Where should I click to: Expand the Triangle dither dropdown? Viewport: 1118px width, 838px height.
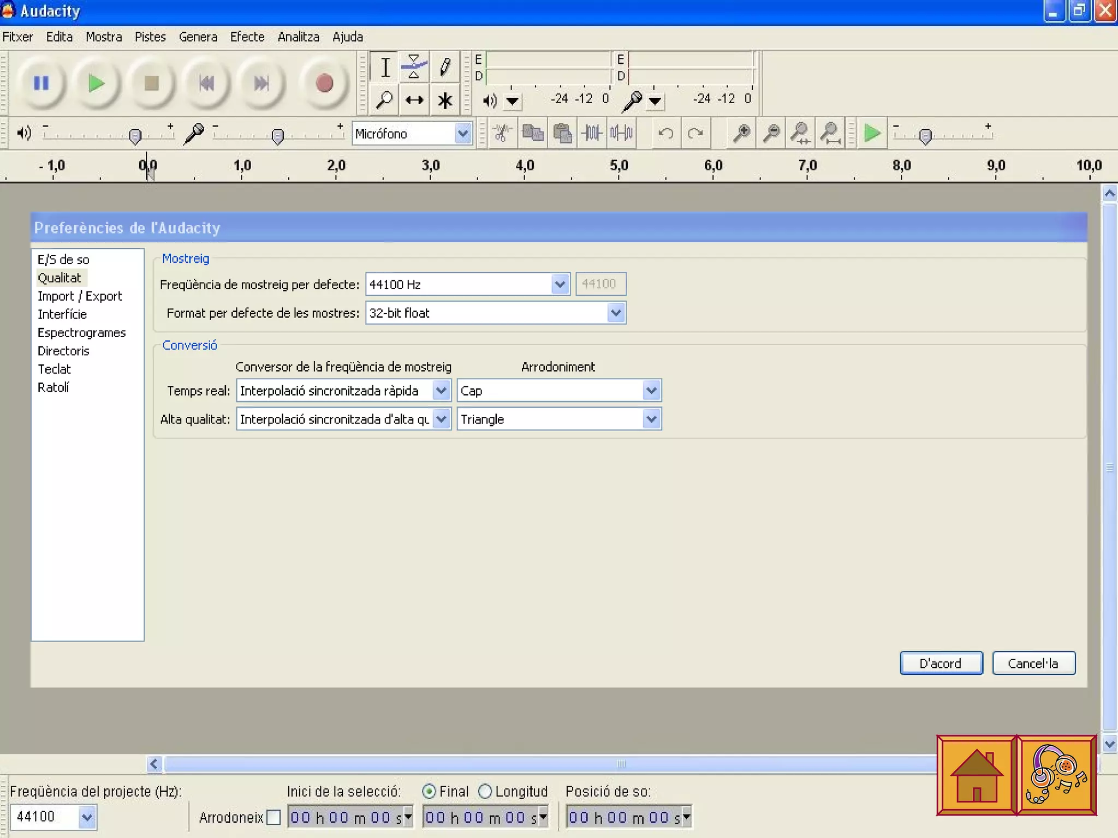pos(651,419)
